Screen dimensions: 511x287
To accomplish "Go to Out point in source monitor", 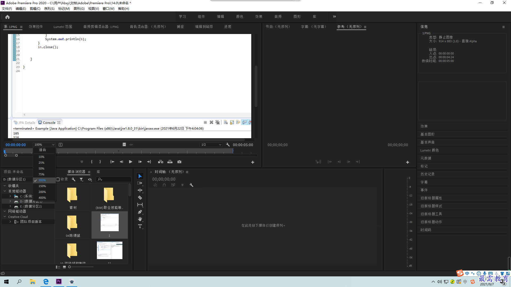I will (149, 162).
